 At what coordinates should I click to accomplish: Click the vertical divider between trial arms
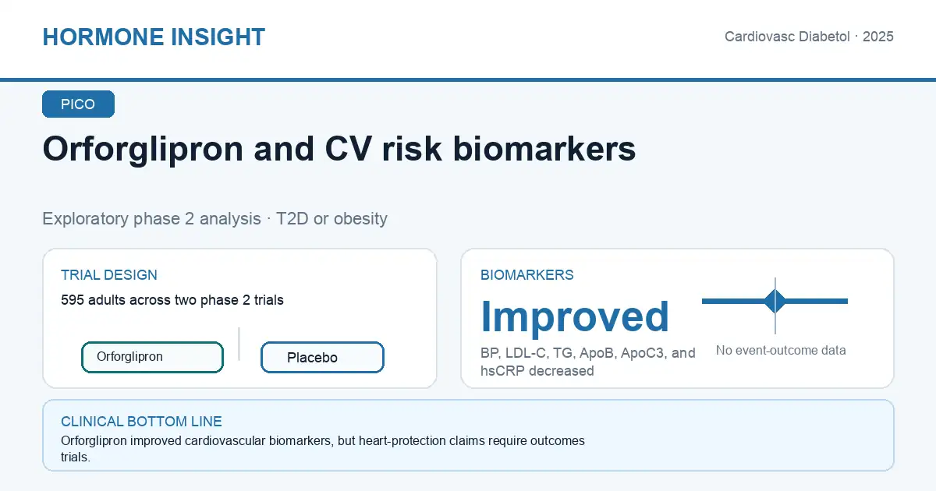[239, 344]
